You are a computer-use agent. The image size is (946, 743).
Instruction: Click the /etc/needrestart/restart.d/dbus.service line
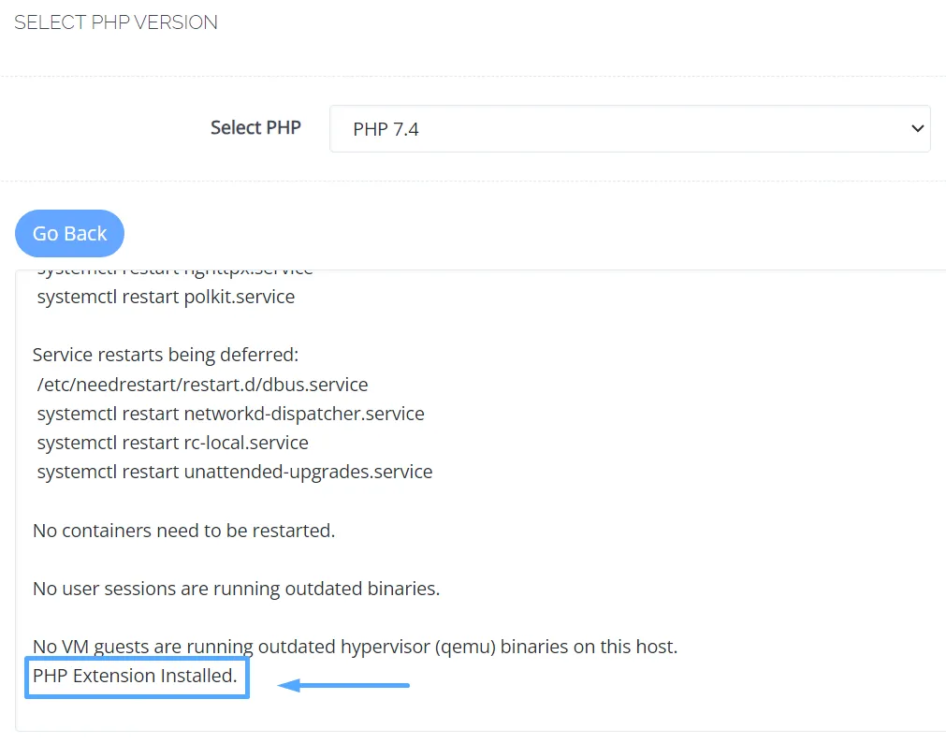[x=202, y=385]
